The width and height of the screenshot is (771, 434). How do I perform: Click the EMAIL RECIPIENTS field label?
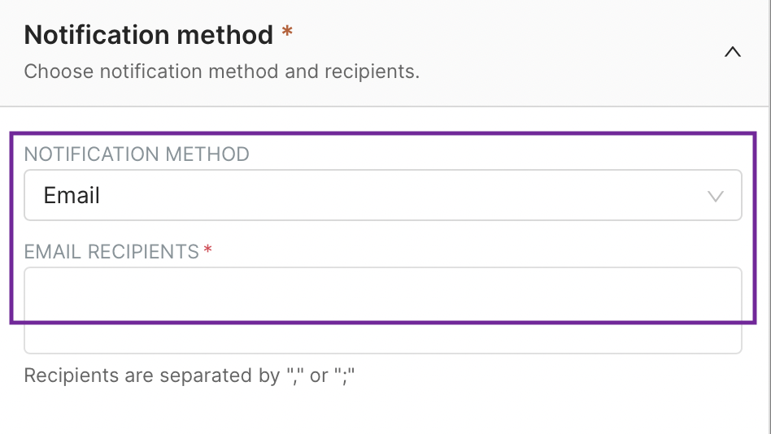click(111, 252)
